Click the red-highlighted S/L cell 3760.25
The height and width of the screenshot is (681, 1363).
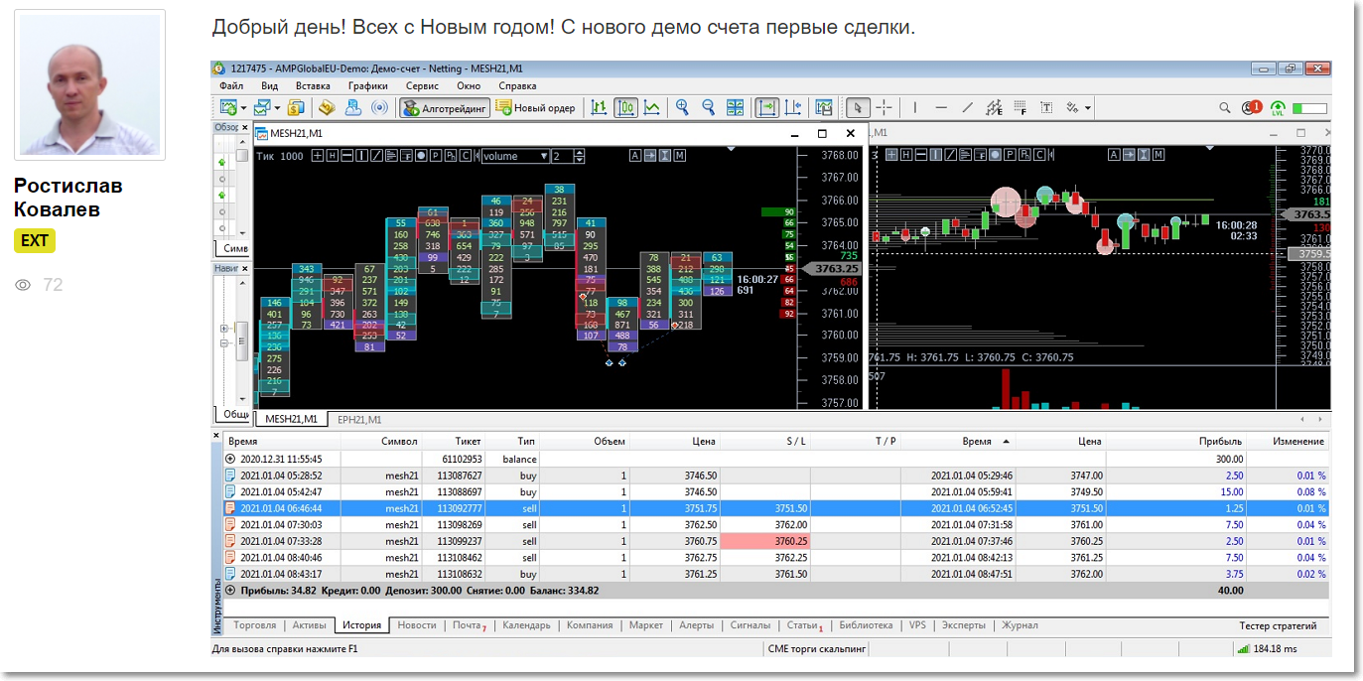click(765, 541)
